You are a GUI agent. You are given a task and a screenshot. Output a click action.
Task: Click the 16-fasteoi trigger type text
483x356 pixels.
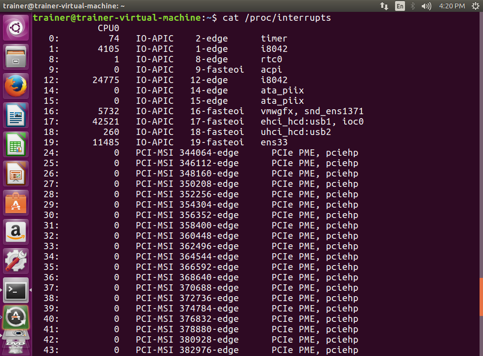217,111
